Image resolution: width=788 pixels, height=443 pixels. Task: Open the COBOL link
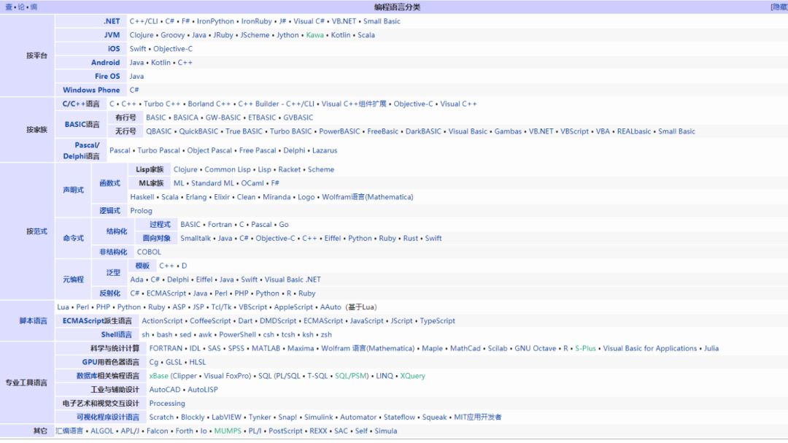149,252
